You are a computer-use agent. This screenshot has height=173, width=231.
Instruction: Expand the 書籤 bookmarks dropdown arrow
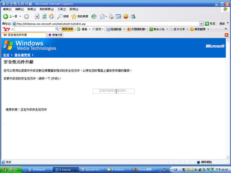tap(90, 29)
